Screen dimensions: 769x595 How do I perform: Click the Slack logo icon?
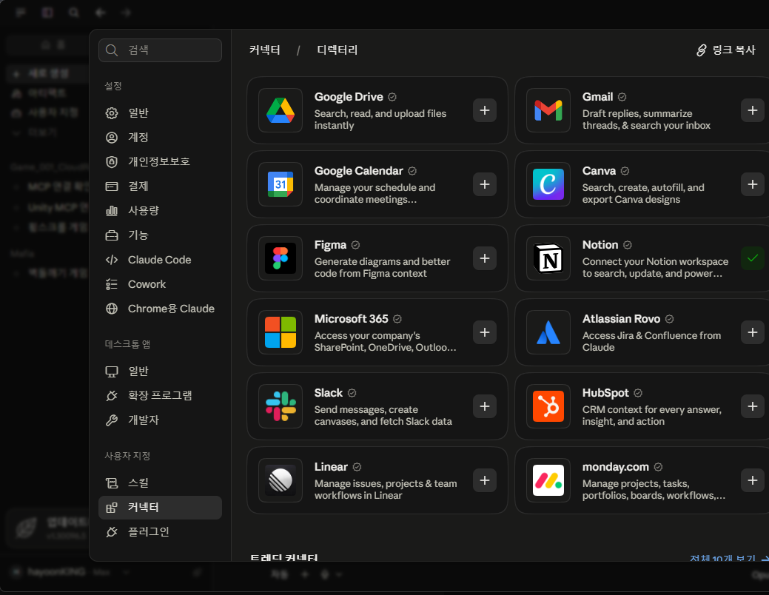[281, 406]
